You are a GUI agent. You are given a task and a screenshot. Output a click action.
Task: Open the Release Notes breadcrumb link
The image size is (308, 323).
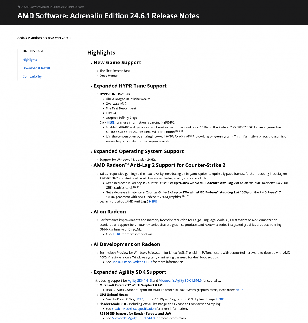[x=54, y=7]
